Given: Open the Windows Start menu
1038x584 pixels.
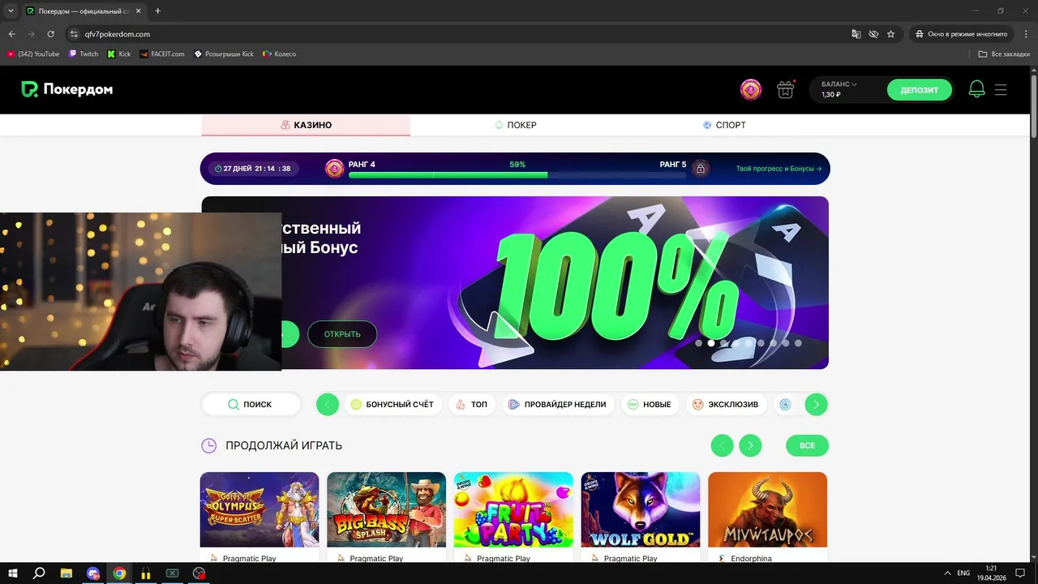Looking at the screenshot, I should [x=11, y=573].
